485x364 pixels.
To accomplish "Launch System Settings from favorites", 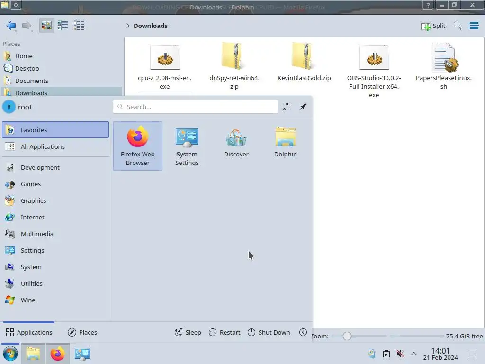I will 187,146.
